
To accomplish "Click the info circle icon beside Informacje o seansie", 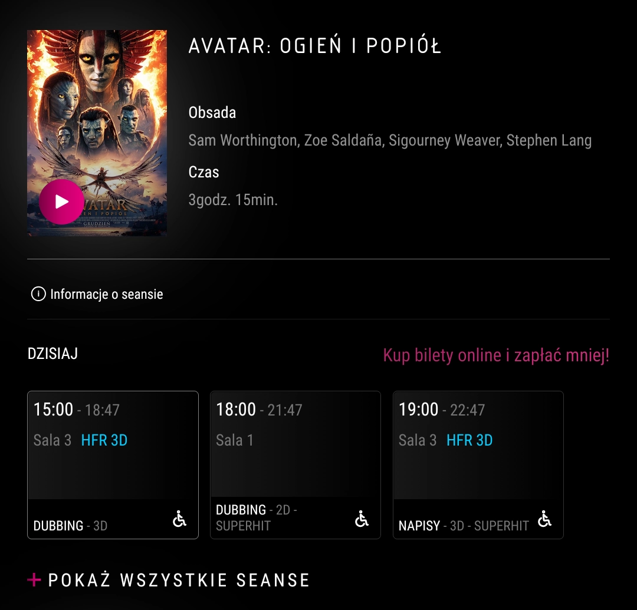I will [x=38, y=294].
